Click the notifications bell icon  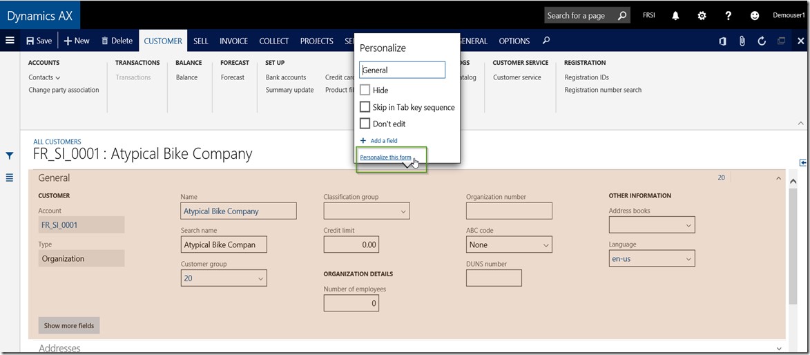[x=675, y=15]
